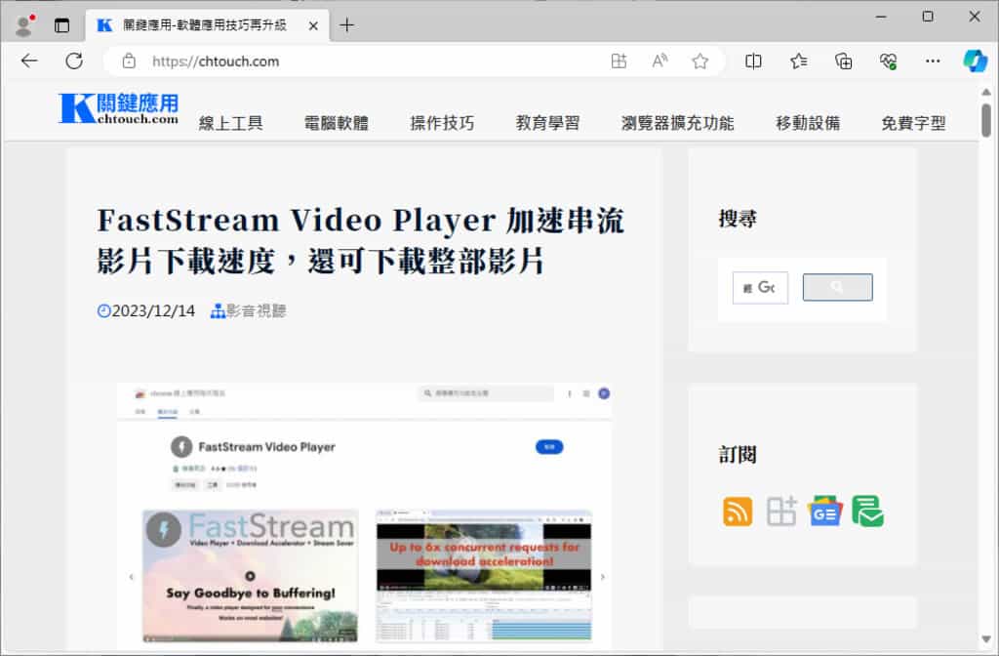
Task: Open the profile avatar icon
Action: [x=24, y=25]
